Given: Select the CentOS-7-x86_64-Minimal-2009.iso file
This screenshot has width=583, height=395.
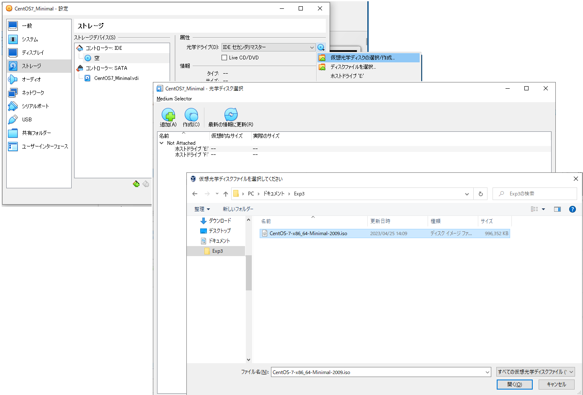Looking at the screenshot, I should pyautogui.click(x=308, y=233).
